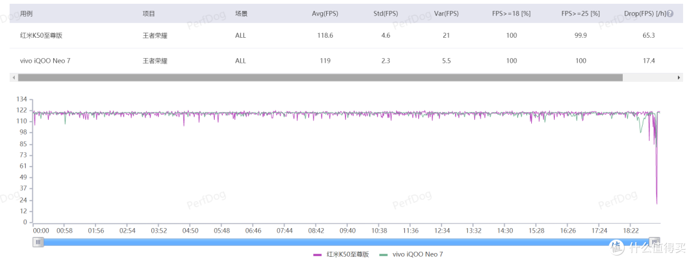Click the Var(FPS) column header
This screenshot has height=262, width=692.
click(446, 13)
